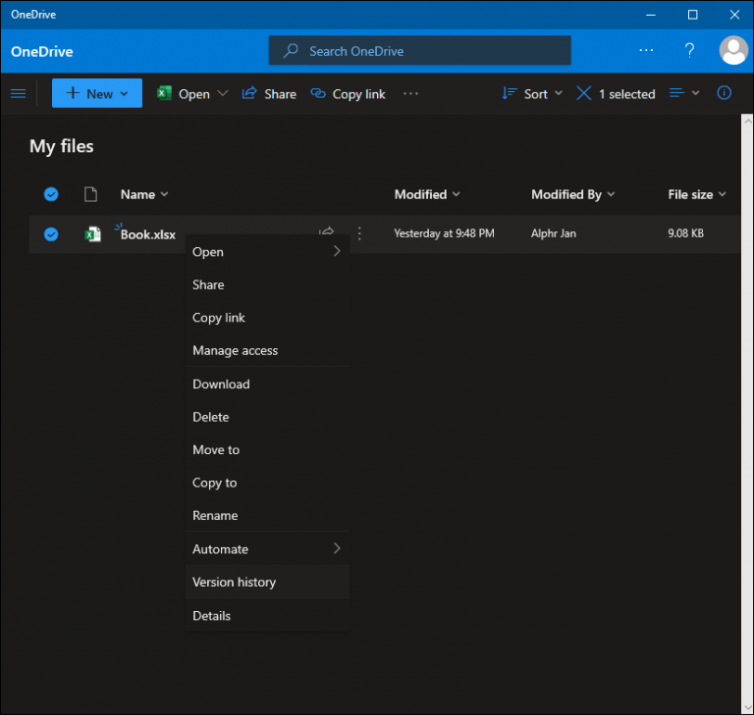
Task: Click the Search OneDrive field
Action: (420, 50)
